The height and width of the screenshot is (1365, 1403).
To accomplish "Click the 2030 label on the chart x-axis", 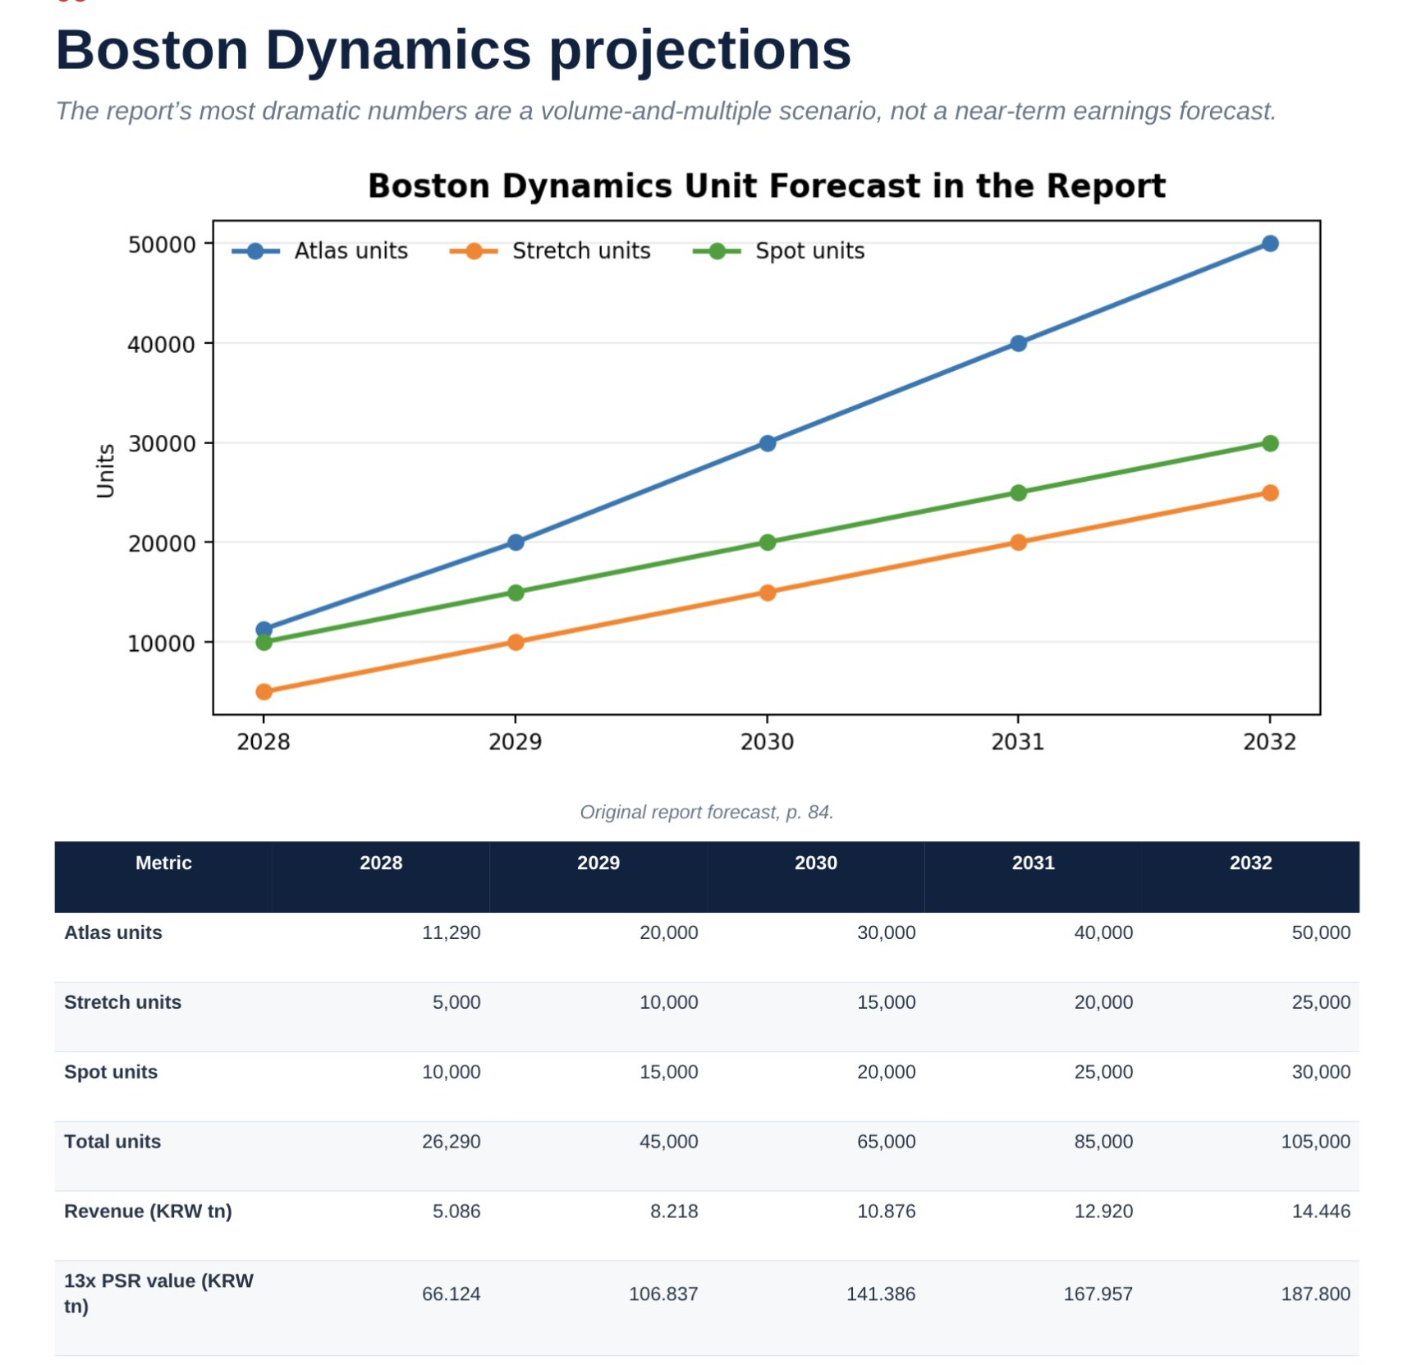I will coord(767,742).
